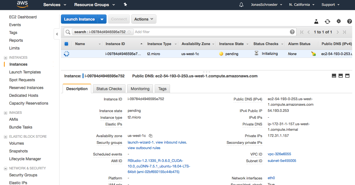Remove the instance ID search filter
This screenshot has height=185, width=355.
pos(129,32)
